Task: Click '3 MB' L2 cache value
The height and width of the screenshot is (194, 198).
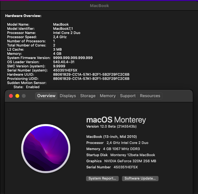Action: tap(57, 49)
